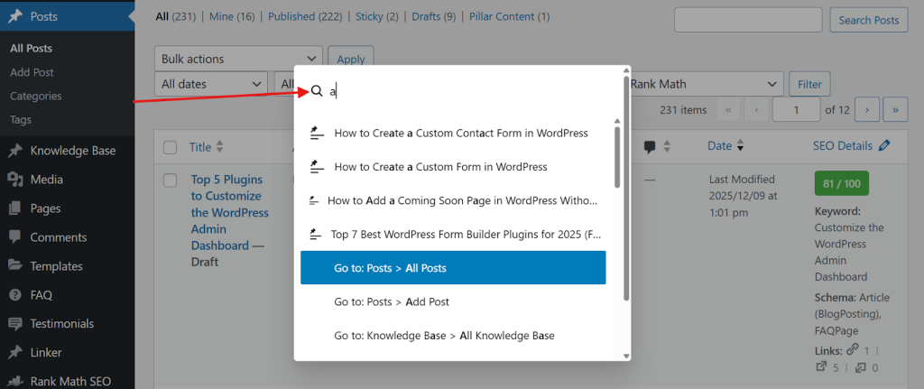Screen dimensions: 924x389
Task: Click the Knowledge Base pin icon
Action: [x=15, y=151]
